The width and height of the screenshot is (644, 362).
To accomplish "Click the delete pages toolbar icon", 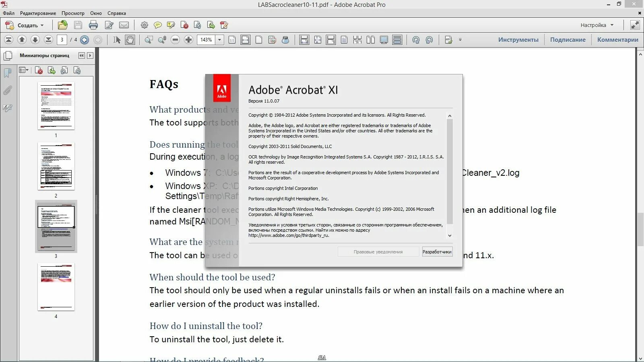I will (x=184, y=25).
